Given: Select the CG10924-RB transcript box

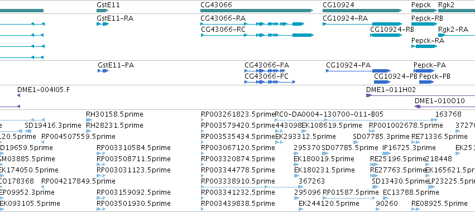Looking at the screenshot, I should pyautogui.click(x=386, y=35).
